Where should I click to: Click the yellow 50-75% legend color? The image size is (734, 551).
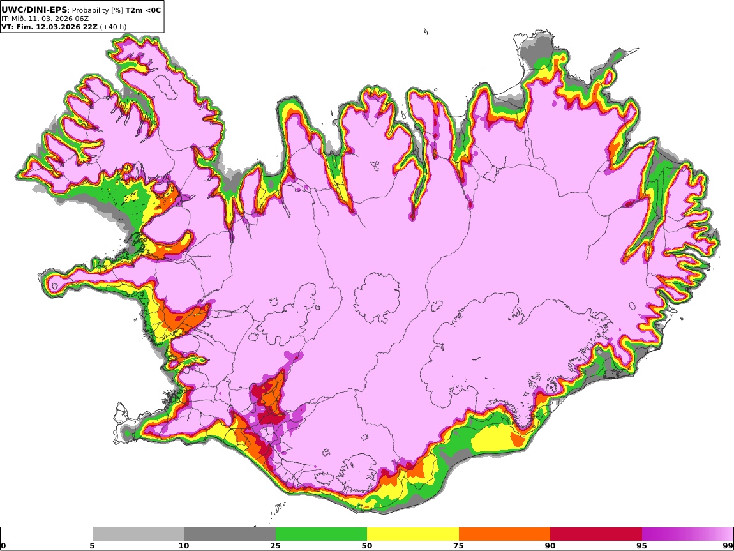(x=413, y=534)
